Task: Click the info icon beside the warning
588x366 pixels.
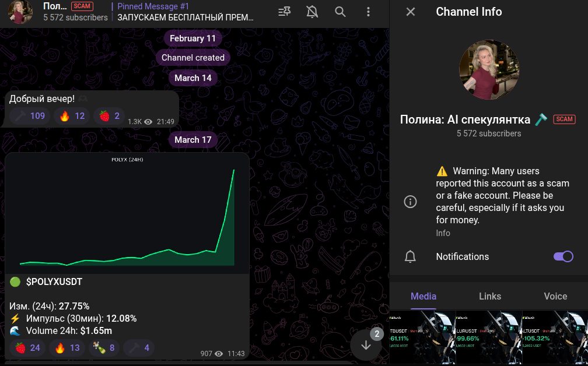Action: [x=411, y=202]
